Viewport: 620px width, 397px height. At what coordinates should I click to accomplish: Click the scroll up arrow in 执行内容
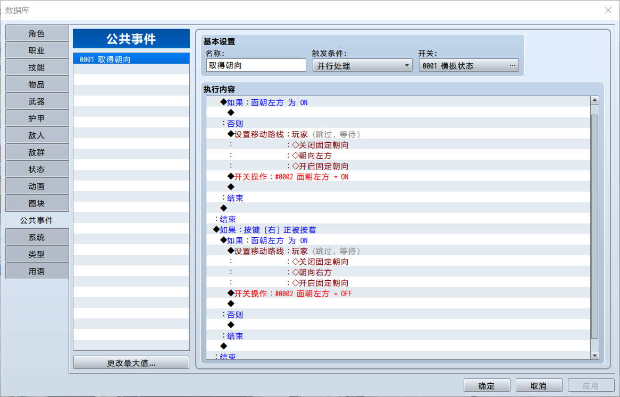point(594,100)
